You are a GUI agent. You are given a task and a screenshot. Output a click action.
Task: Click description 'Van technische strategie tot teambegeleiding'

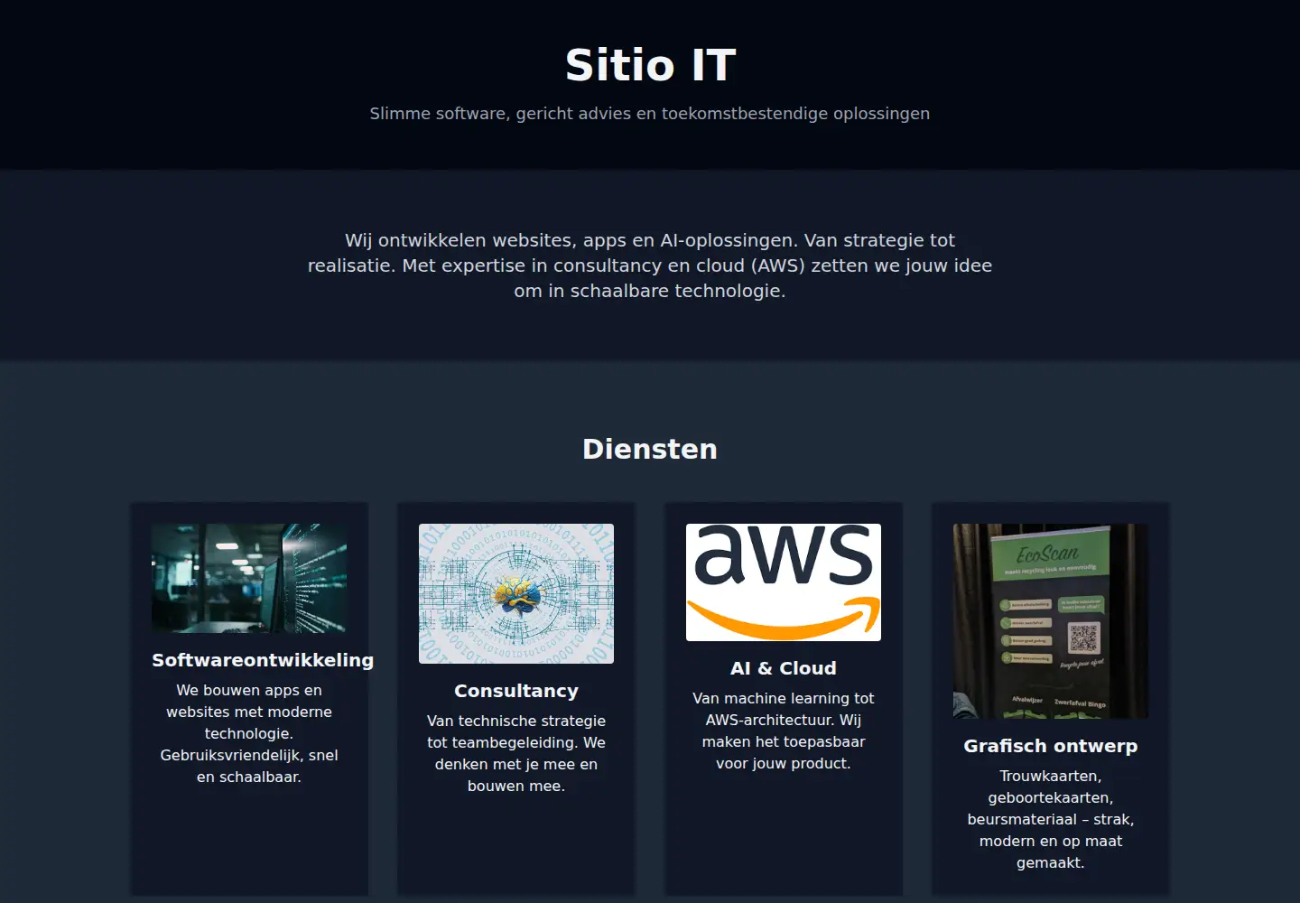click(516, 753)
